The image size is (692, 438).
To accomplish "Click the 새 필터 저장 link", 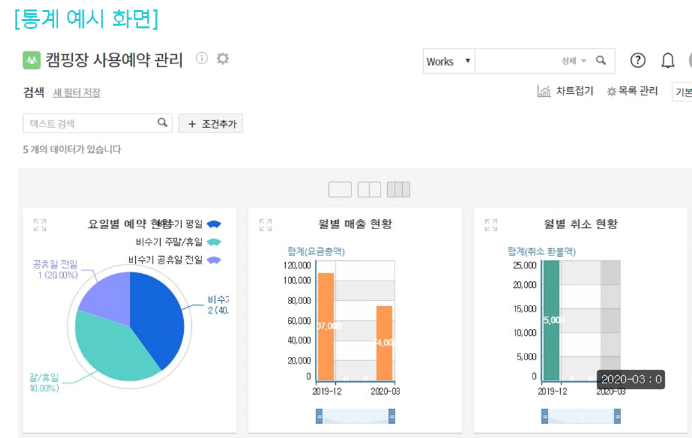I will [x=76, y=93].
